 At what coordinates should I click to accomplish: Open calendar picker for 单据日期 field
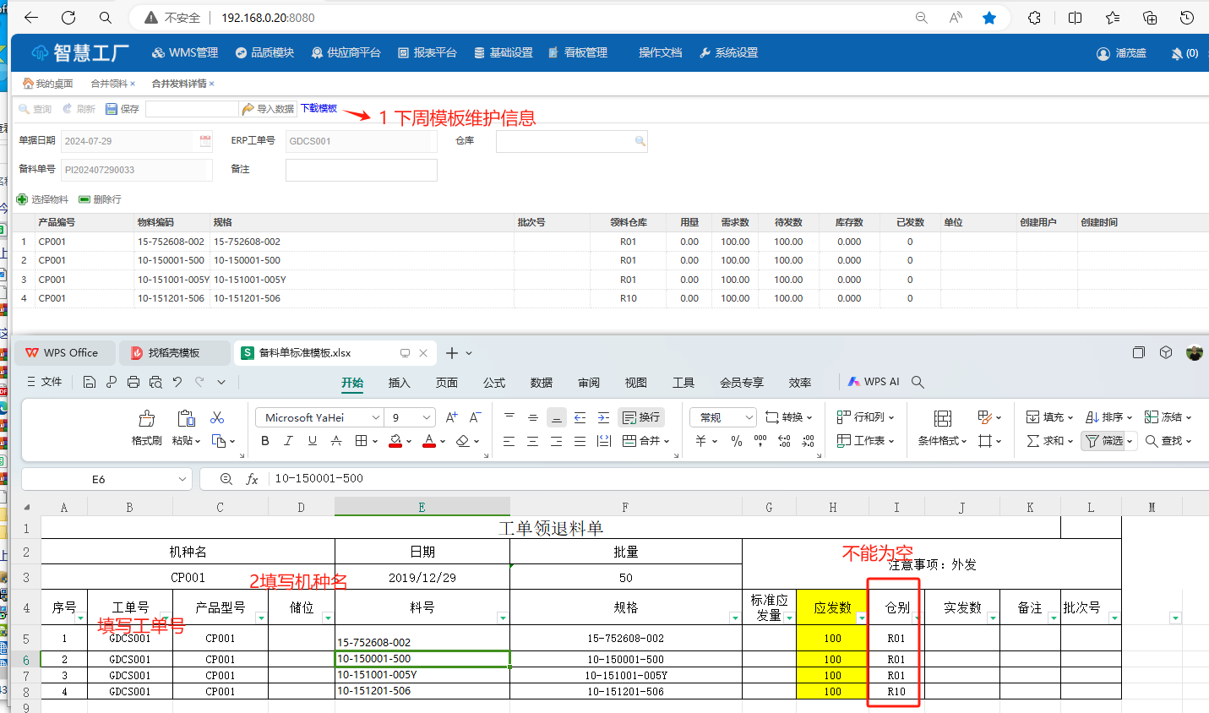(x=205, y=141)
